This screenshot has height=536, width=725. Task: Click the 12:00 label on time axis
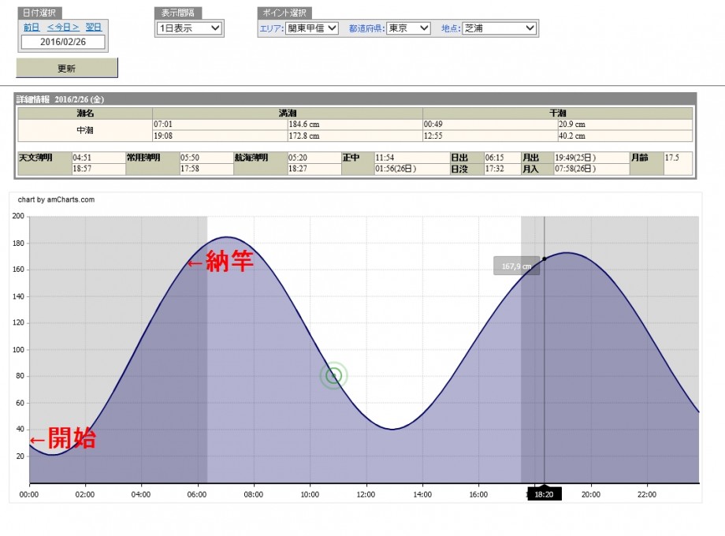[366, 494]
